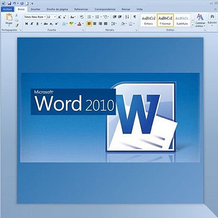Toggle bold (N) formatting
Image resolution: width=218 pixels, height=218 pixels.
27,24
